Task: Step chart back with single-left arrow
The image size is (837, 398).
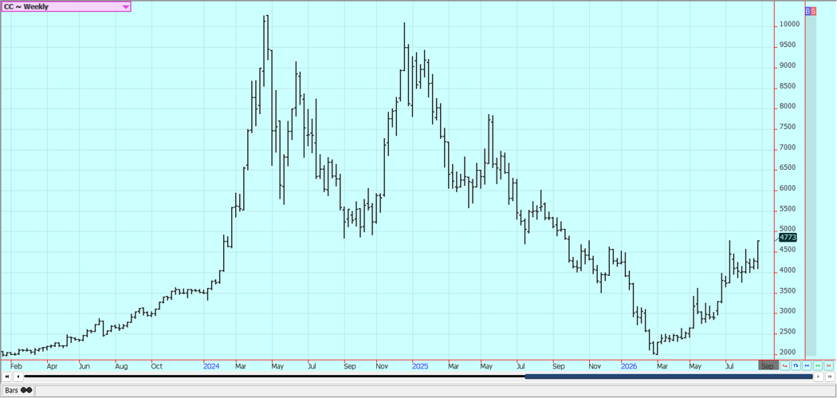Action: [x=18, y=376]
